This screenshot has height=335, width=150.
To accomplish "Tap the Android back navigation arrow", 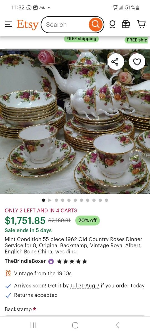I will coord(117,325).
